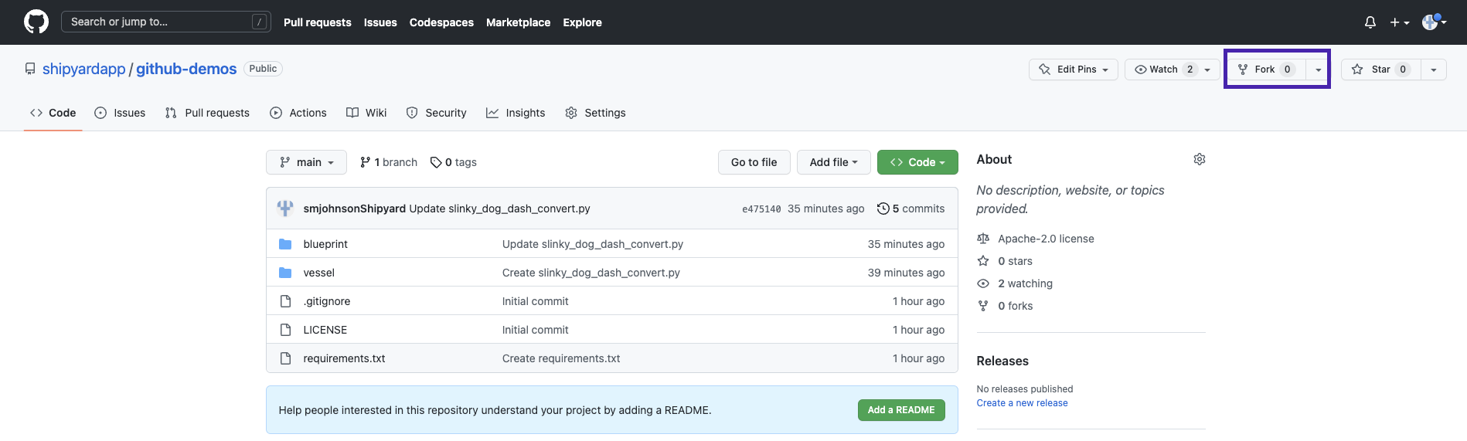
Task: Open the blueprint row's commit message
Action: click(x=593, y=244)
